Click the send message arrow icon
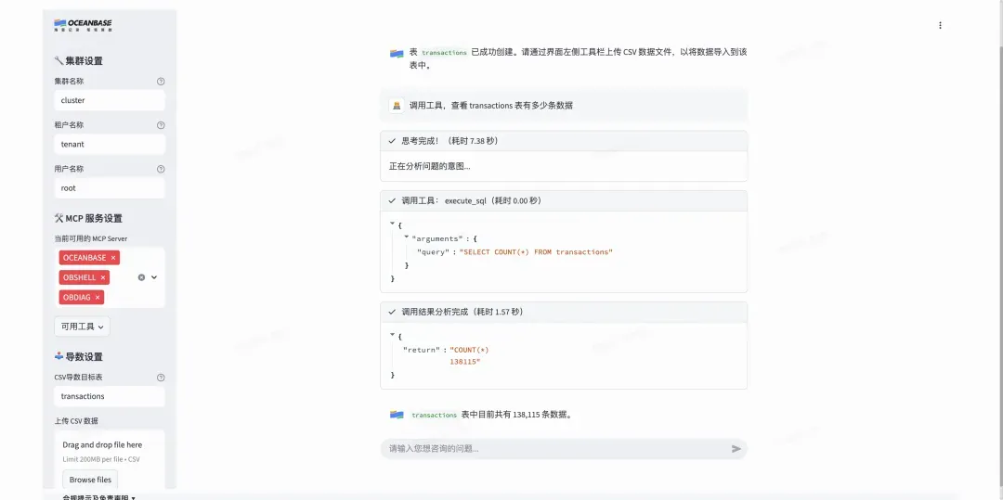The width and height of the screenshot is (1003, 500). pos(736,449)
